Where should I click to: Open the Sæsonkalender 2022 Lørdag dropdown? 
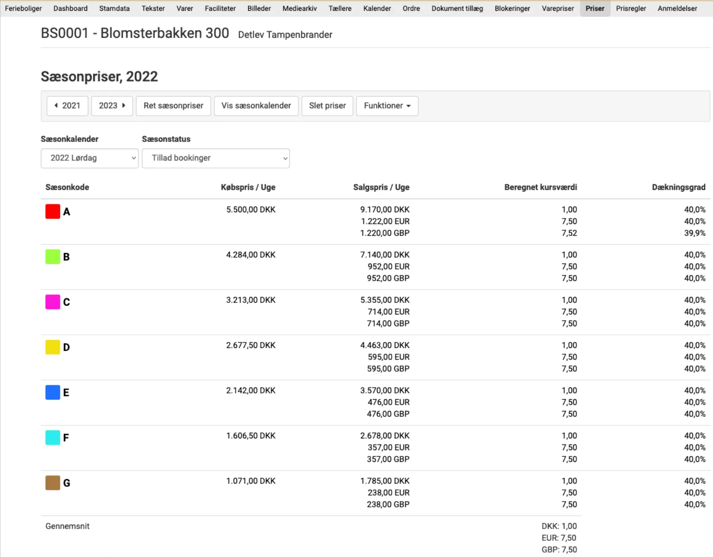[89, 158]
